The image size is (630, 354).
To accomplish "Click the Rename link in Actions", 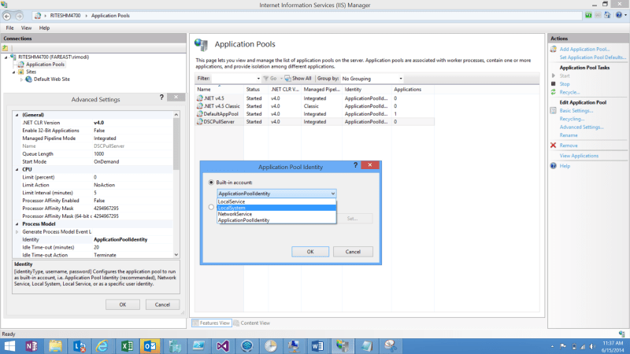I will pos(569,135).
